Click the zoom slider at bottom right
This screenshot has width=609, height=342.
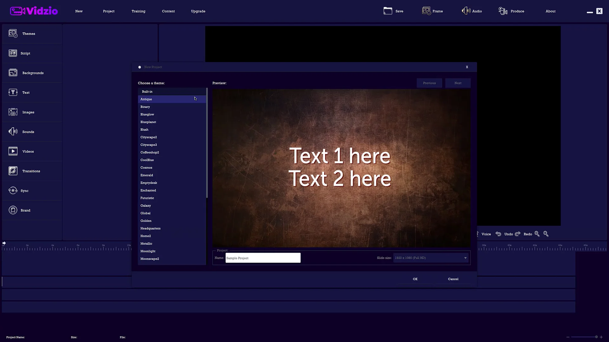pyautogui.click(x=585, y=337)
